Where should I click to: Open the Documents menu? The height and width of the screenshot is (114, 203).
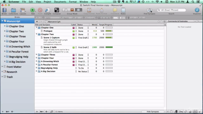coord(60,2)
